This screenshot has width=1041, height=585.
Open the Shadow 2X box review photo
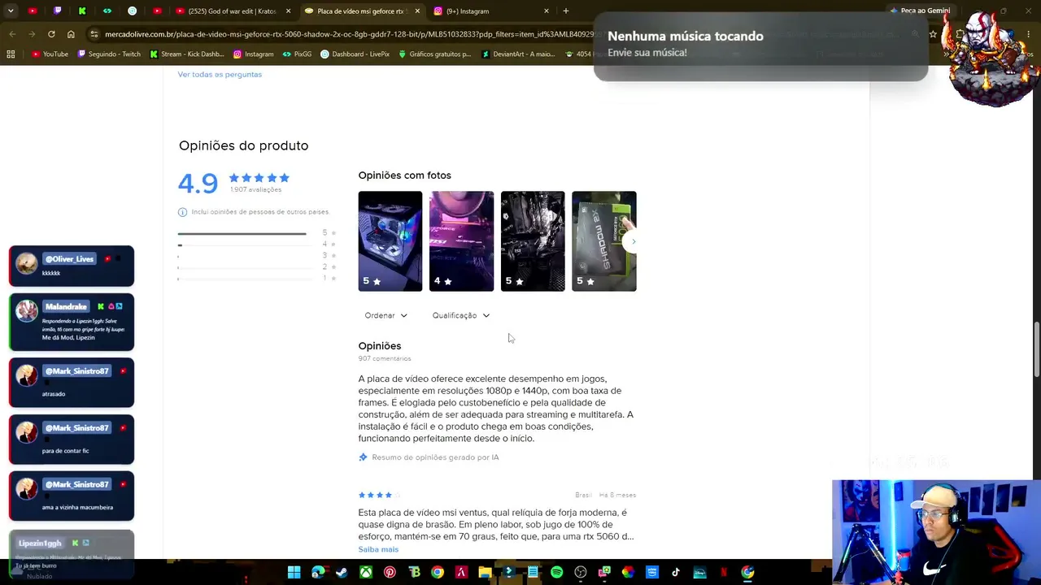[604, 241]
